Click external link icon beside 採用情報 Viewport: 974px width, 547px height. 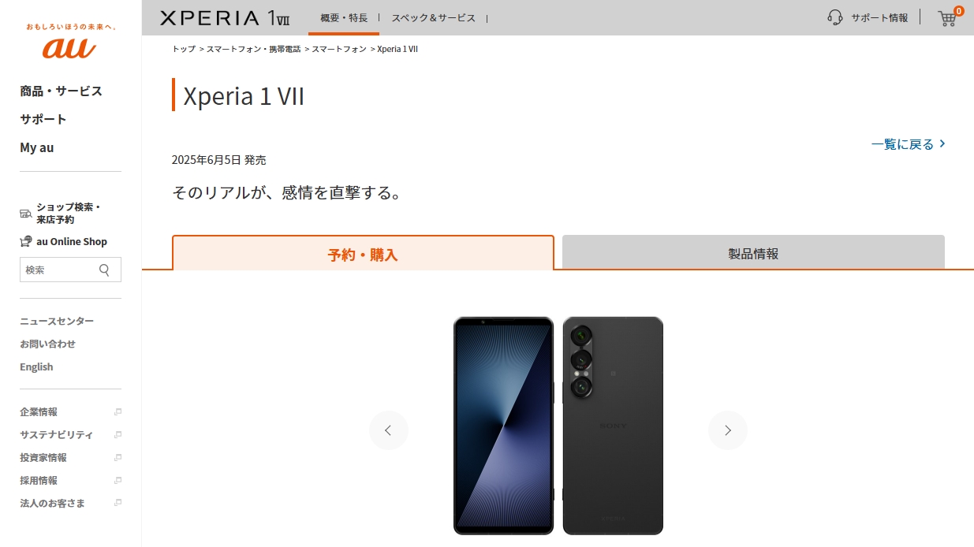pyautogui.click(x=118, y=481)
